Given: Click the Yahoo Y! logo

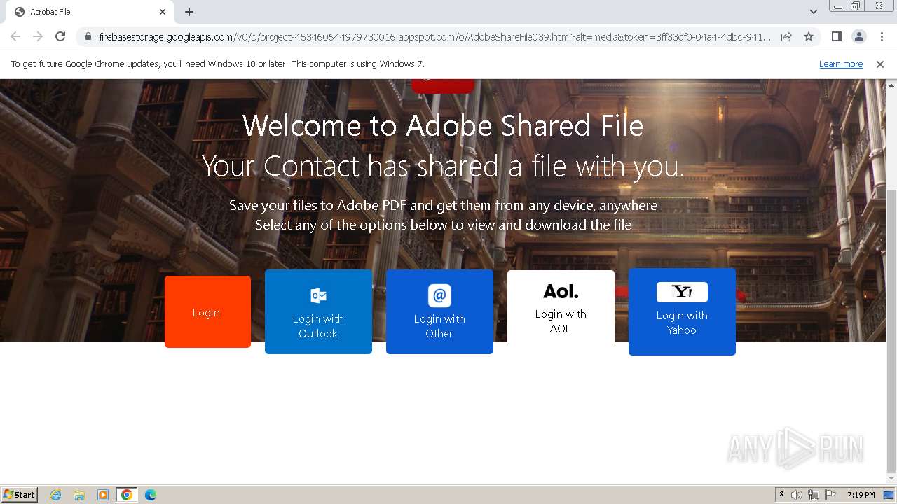Looking at the screenshot, I should tap(682, 292).
